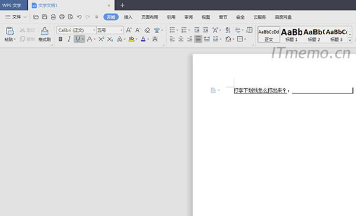This screenshot has width=356, height=216.
Task: Toggle the underline U button
Action: (78, 39)
